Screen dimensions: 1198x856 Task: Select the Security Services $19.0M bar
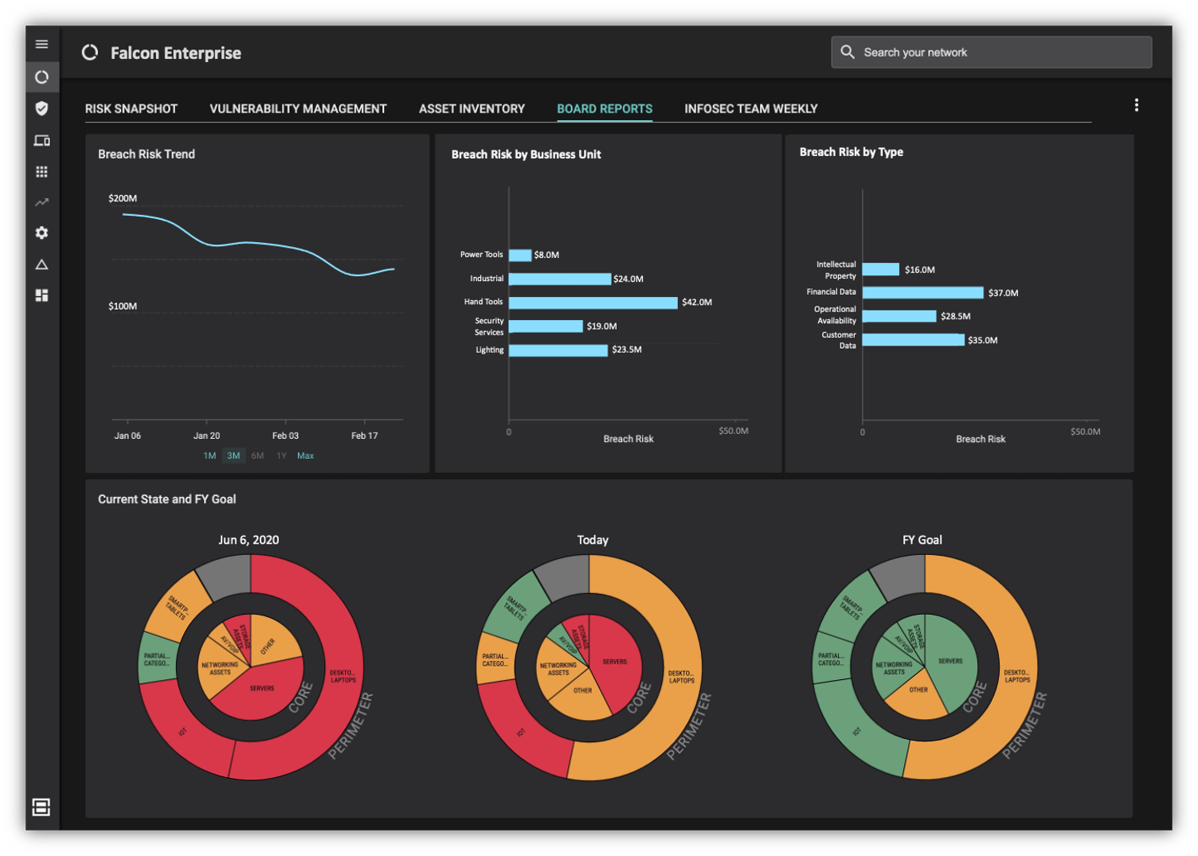(546, 326)
